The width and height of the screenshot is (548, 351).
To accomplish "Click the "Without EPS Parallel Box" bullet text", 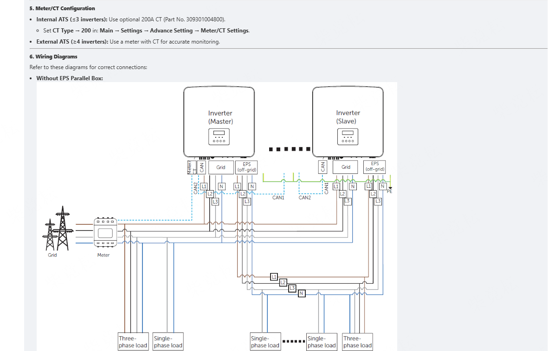I will tap(70, 78).
